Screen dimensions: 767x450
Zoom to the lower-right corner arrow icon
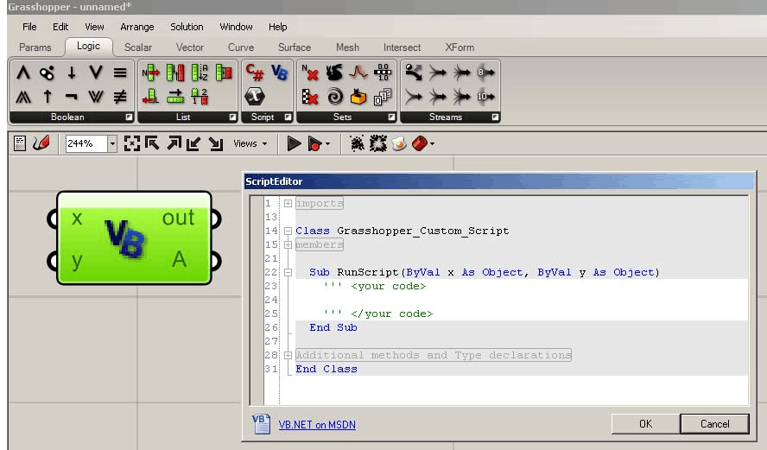[x=216, y=143]
